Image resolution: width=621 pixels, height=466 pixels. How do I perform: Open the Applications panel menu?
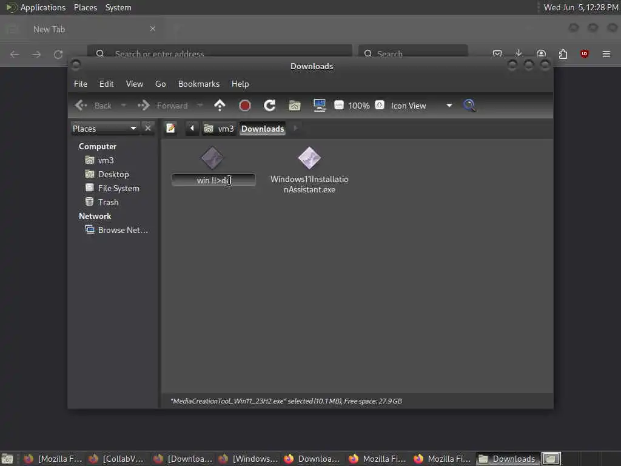click(36, 7)
